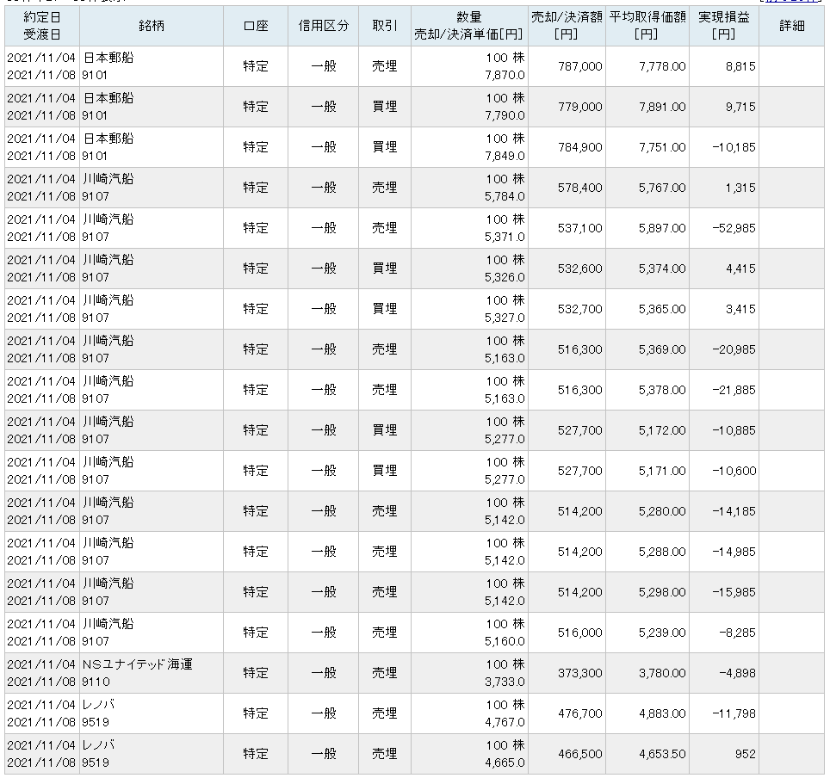
Task: Select average acquisition price 3,780.00
Action: coord(662,674)
